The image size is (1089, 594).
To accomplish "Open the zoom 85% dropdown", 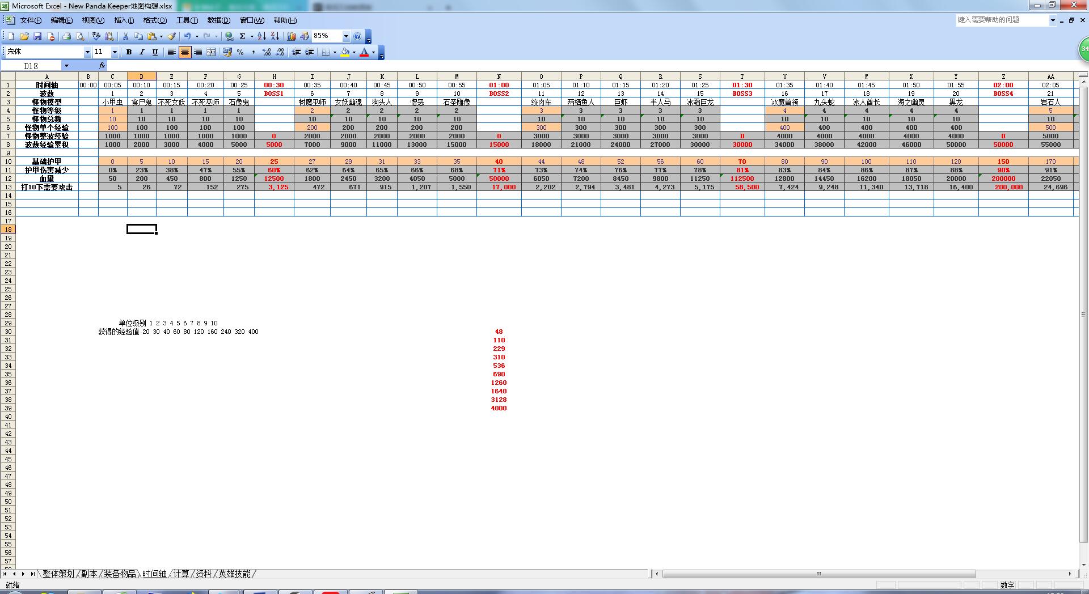I will [346, 36].
